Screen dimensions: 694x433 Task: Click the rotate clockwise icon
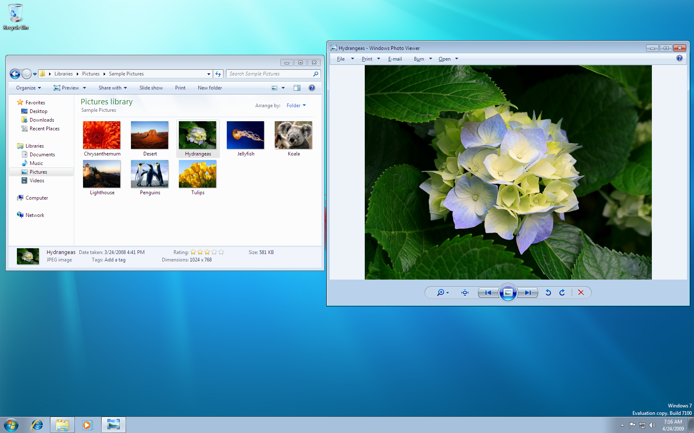coord(562,292)
